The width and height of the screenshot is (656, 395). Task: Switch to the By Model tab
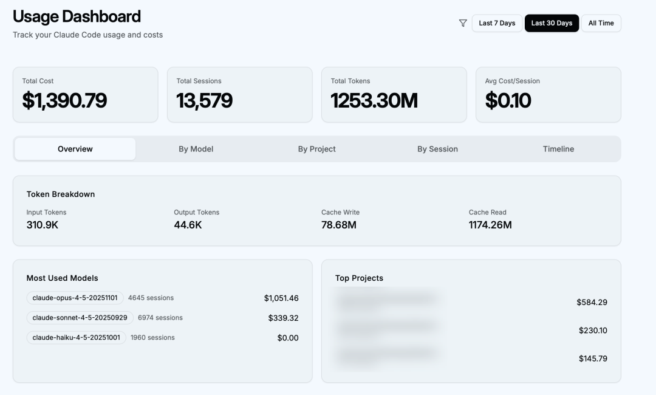point(196,148)
